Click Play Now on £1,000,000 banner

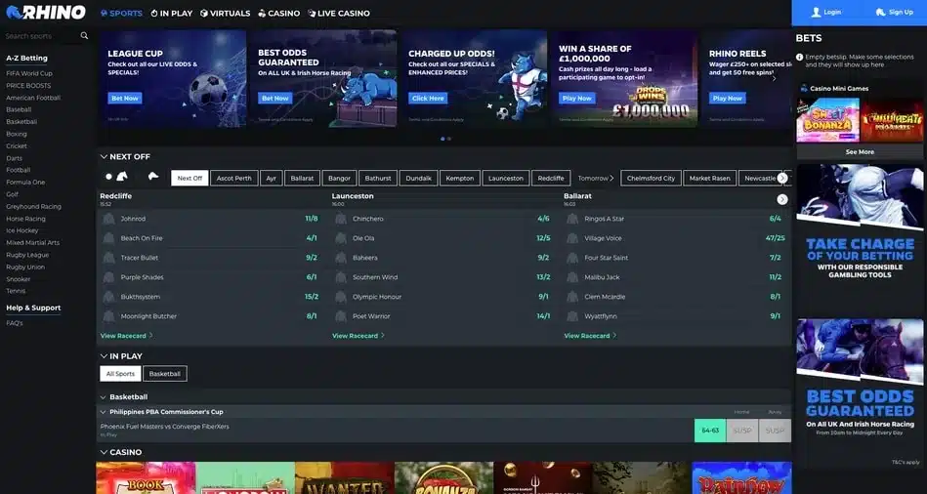(577, 98)
